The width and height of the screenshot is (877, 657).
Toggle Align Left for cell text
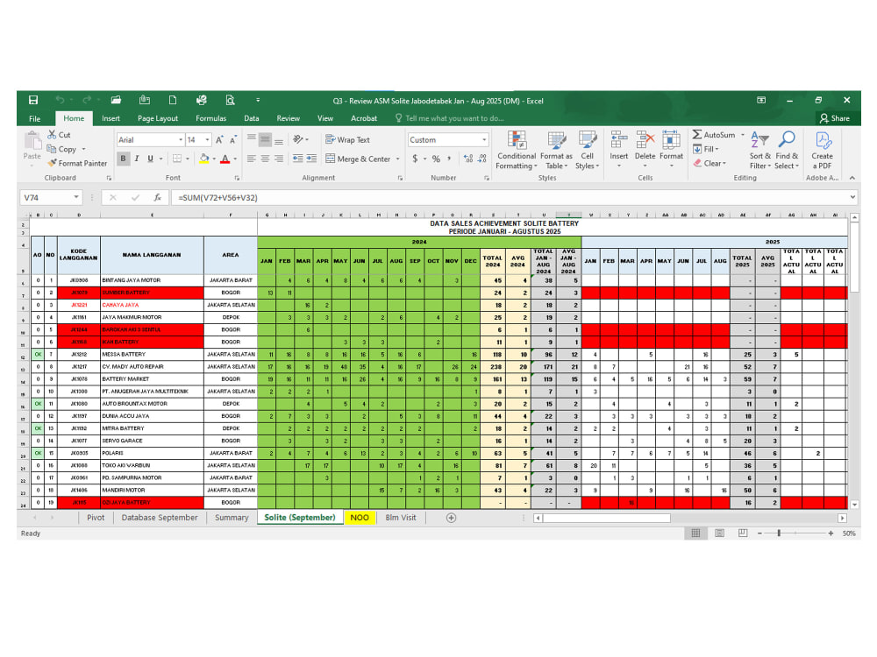click(x=252, y=159)
